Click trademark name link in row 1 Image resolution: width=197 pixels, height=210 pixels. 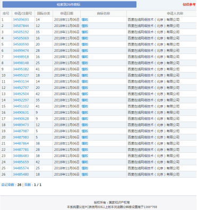(x=85, y=20)
